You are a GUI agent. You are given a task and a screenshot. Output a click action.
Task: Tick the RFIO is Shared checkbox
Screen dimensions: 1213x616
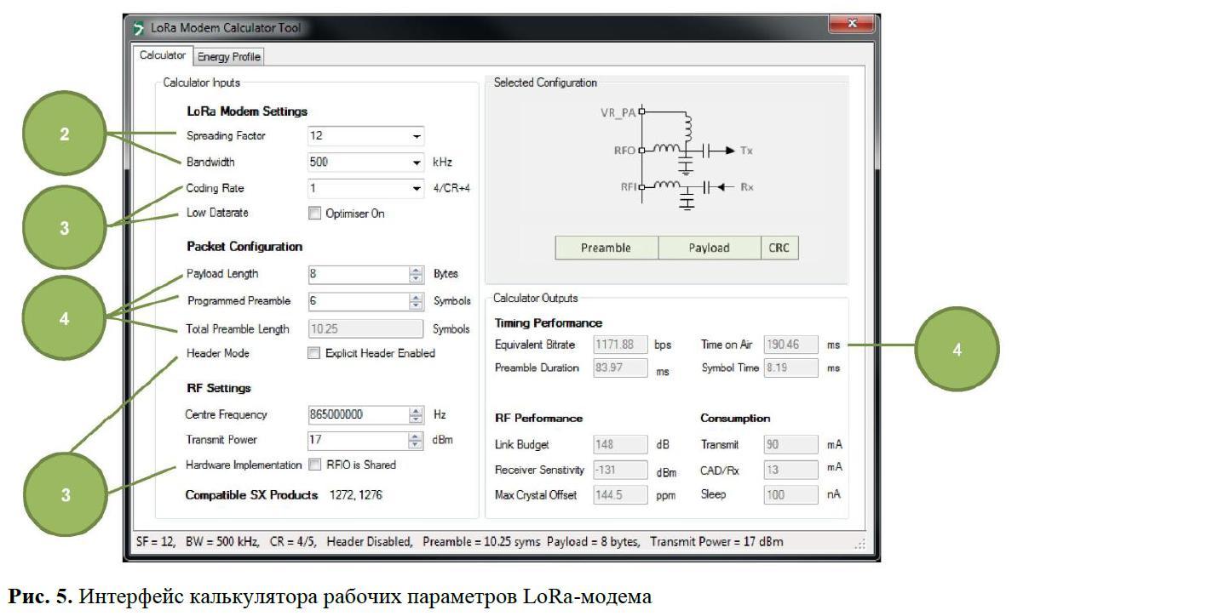pyautogui.click(x=314, y=465)
